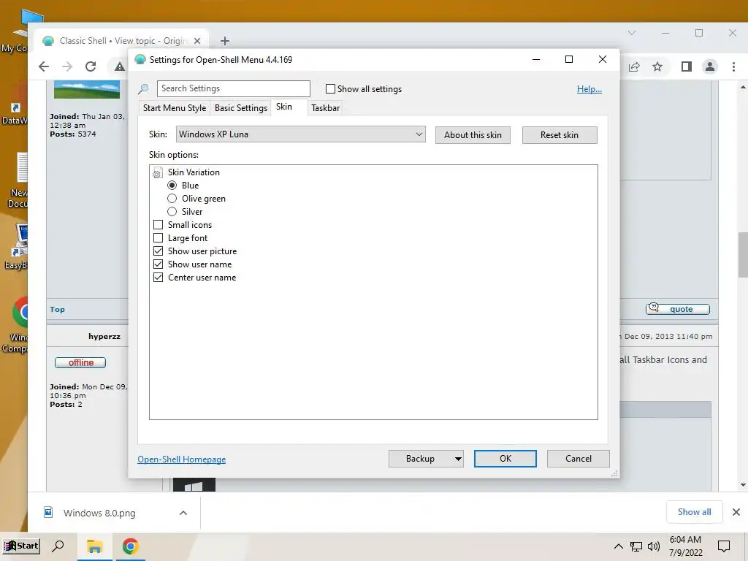Close the Classic Shell browser tab

197,41
